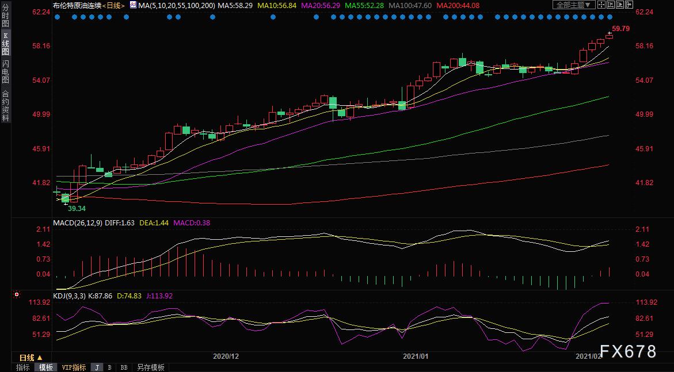Click the MA200:44.08 value

coord(458,6)
